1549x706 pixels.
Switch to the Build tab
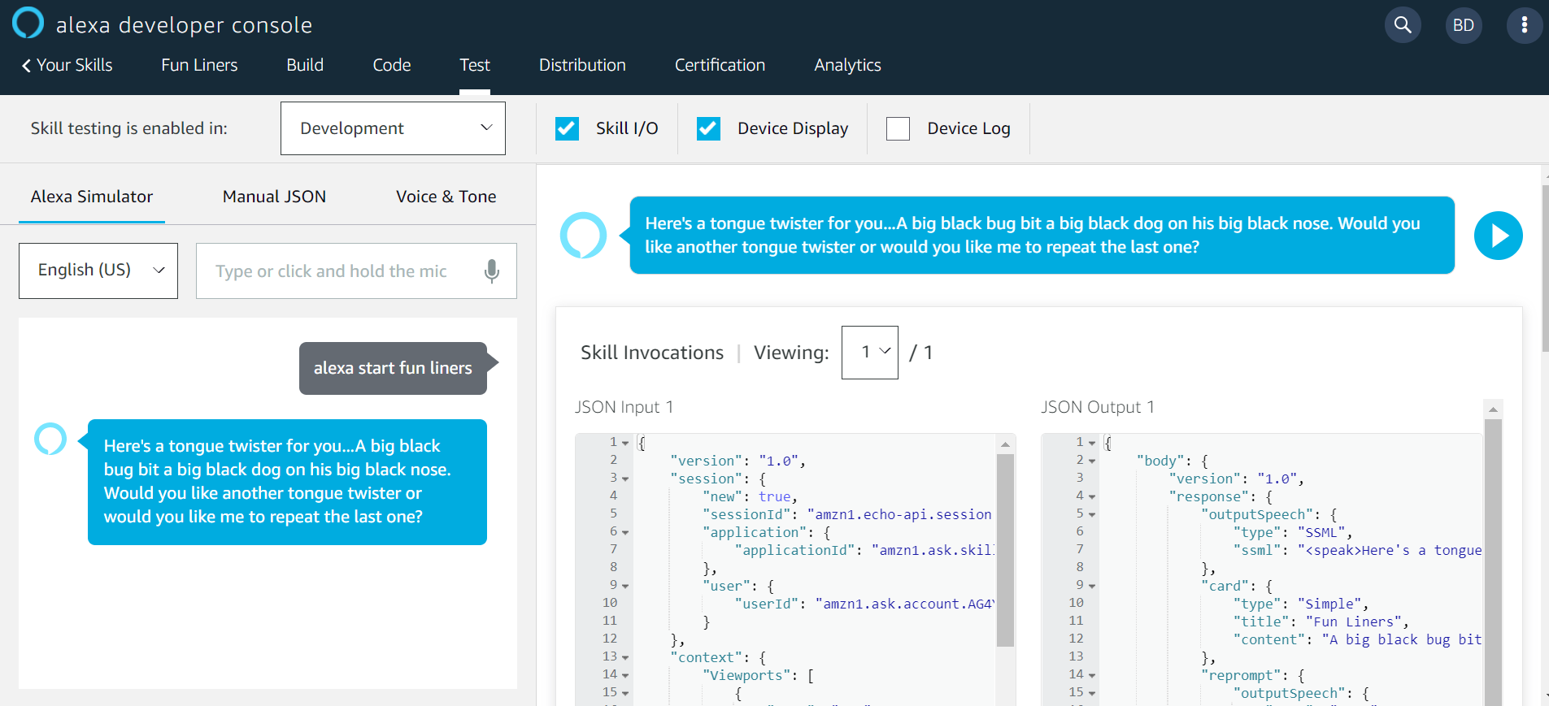click(x=305, y=65)
